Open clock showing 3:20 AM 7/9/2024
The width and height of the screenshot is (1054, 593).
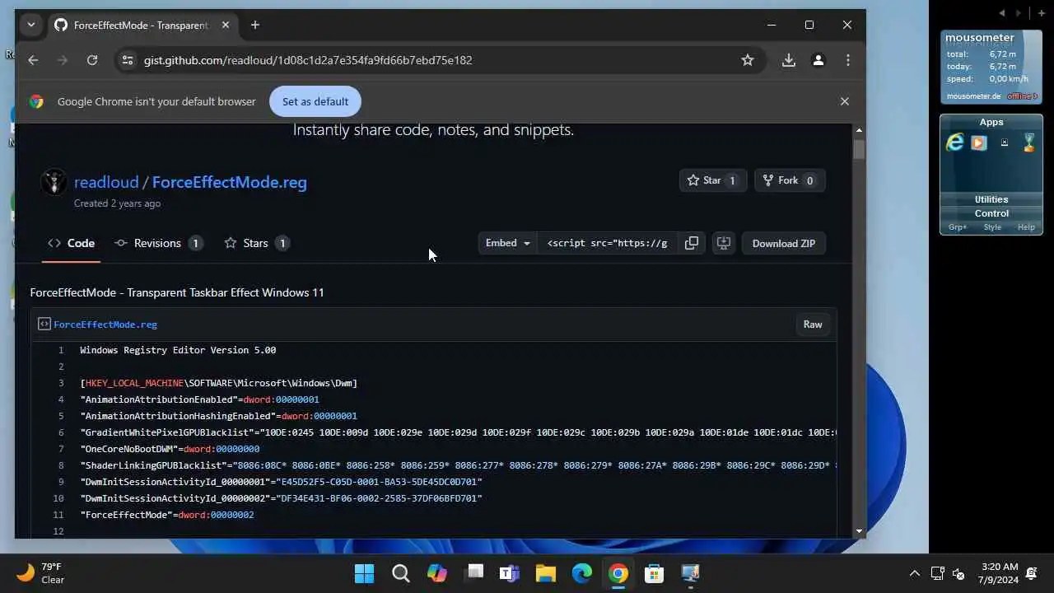(1000, 573)
